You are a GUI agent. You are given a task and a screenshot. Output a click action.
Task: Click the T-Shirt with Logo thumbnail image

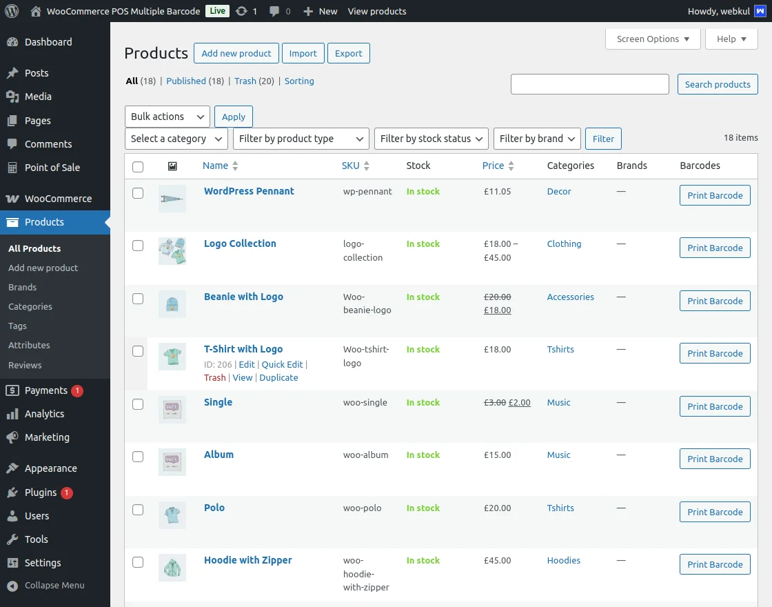pos(172,357)
